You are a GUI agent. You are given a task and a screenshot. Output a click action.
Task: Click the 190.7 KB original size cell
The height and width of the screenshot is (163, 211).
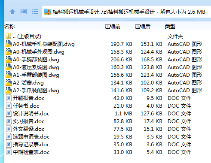(121, 44)
